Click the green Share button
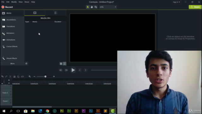 (195, 7)
